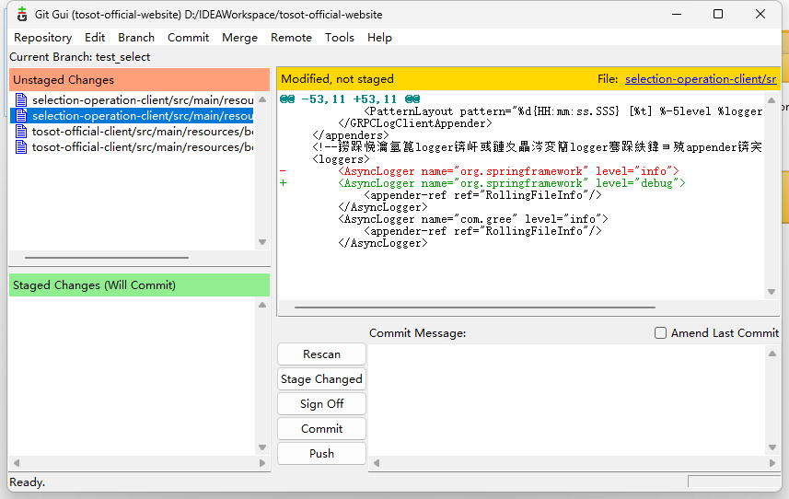The height and width of the screenshot is (499, 789).
Task: Open the Tools menu
Action: [x=339, y=38]
